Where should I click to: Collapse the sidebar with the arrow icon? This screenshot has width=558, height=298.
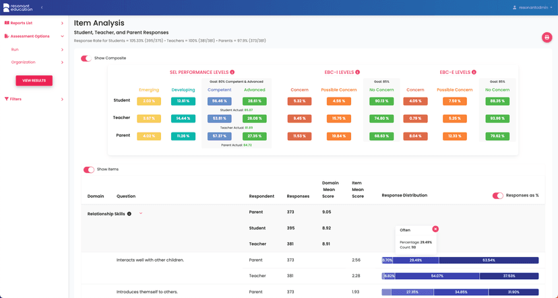(x=42, y=7)
